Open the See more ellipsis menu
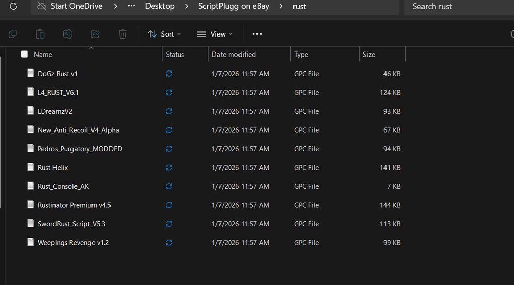The width and height of the screenshot is (514, 285). point(257,34)
